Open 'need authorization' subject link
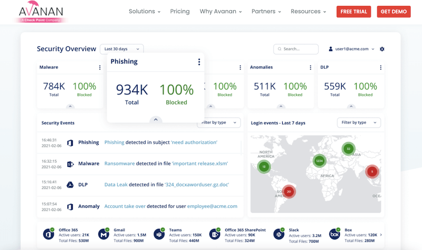Viewport: 422px width, 250px height. pos(194,142)
